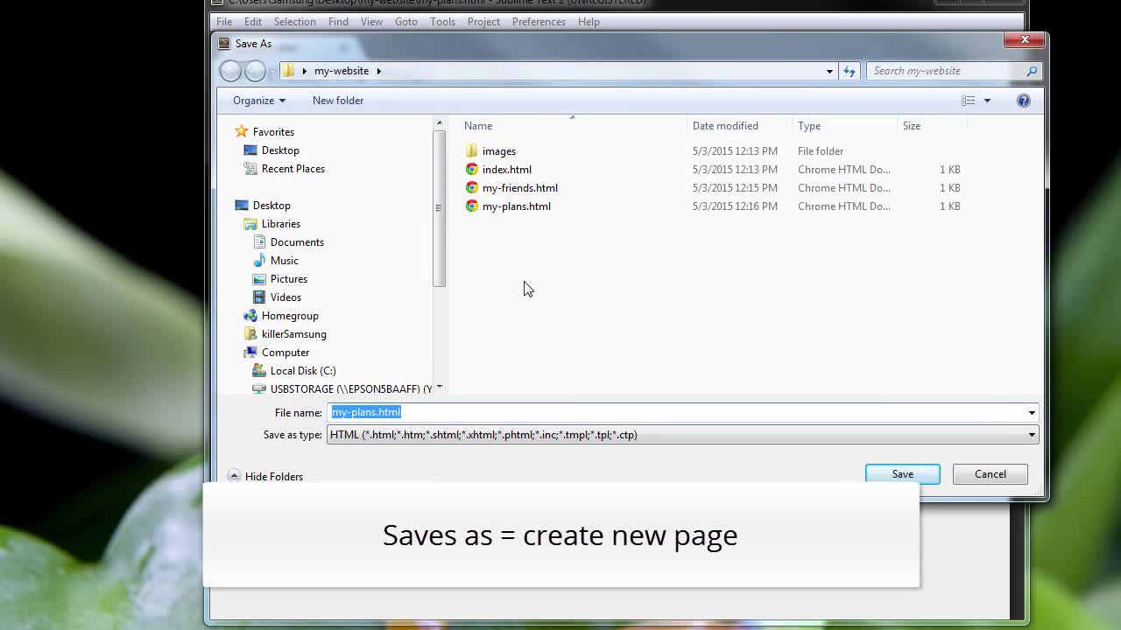Sort files by Size column header

click(x=912, y=126)
